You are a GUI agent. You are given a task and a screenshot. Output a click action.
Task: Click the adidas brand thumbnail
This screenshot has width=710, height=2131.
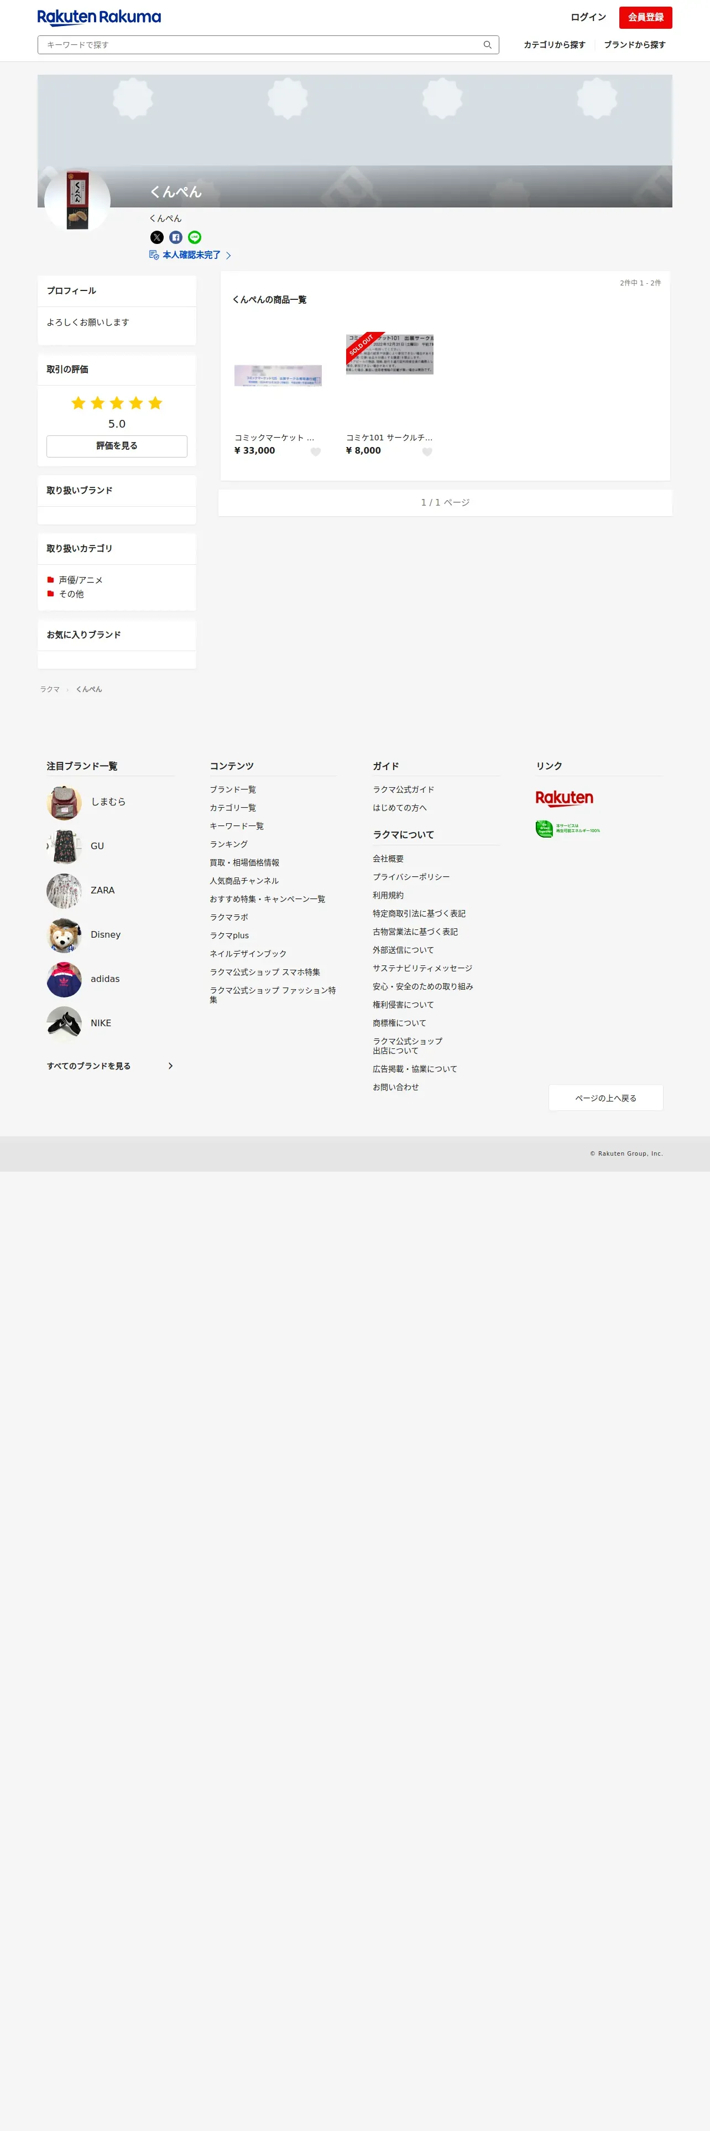(x=64, y=979)
